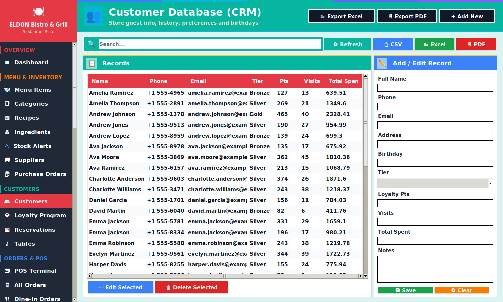Open Menu Items page

36,90
